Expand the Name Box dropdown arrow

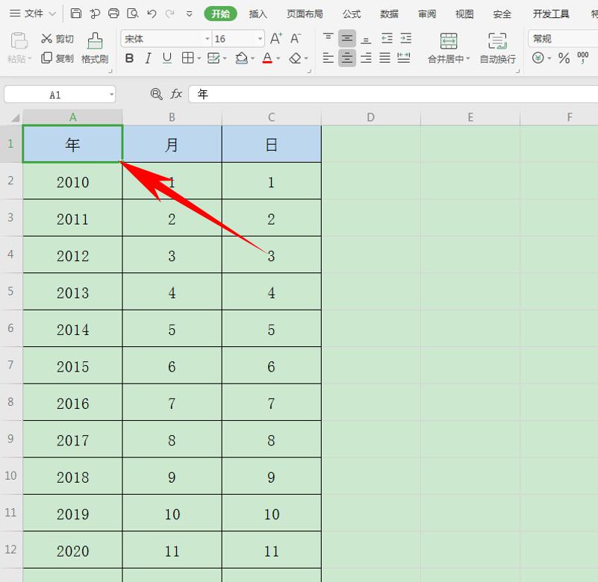[111, 94]
